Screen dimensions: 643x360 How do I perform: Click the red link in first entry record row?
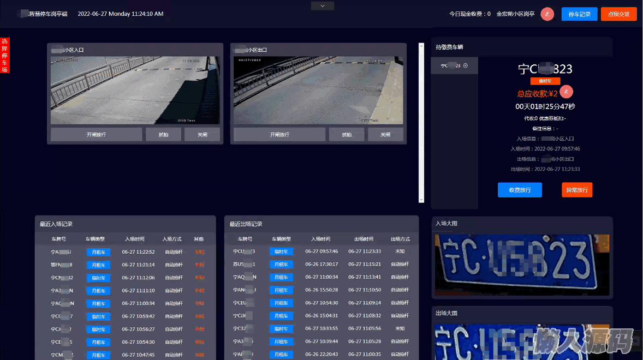pos(200,252)
